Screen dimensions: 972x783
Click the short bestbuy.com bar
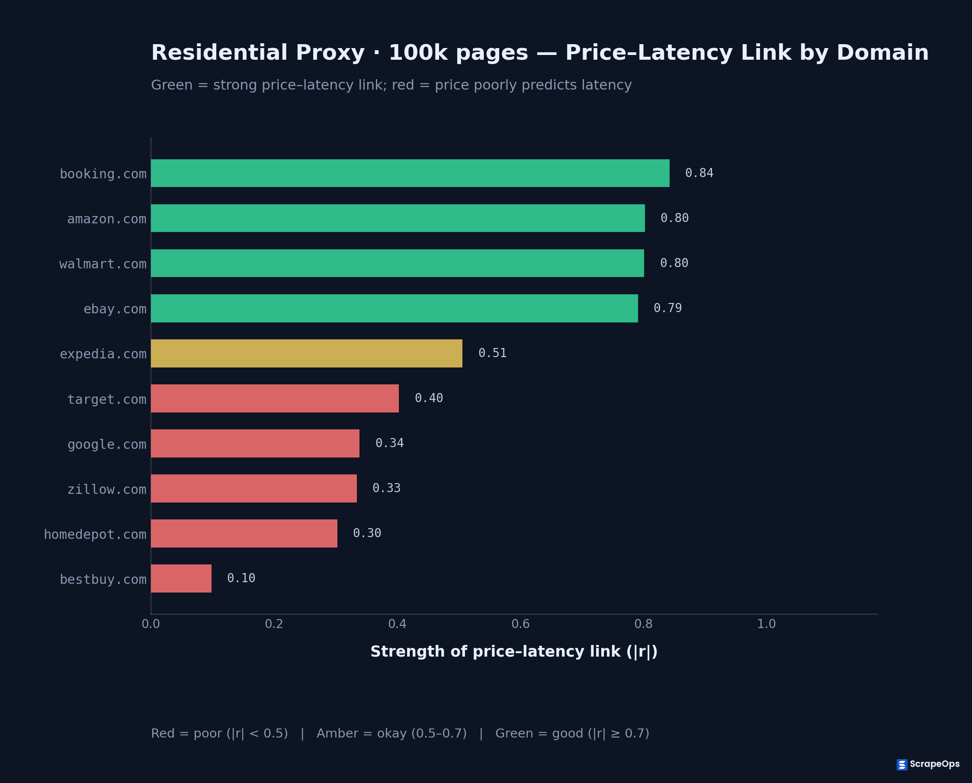tap(181, 579)
